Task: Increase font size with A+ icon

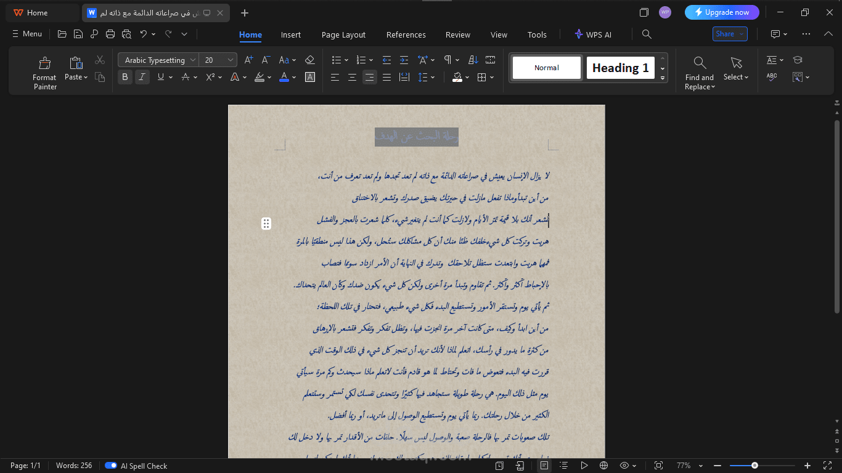Action: pyautogui.click(x=248, y=60)
